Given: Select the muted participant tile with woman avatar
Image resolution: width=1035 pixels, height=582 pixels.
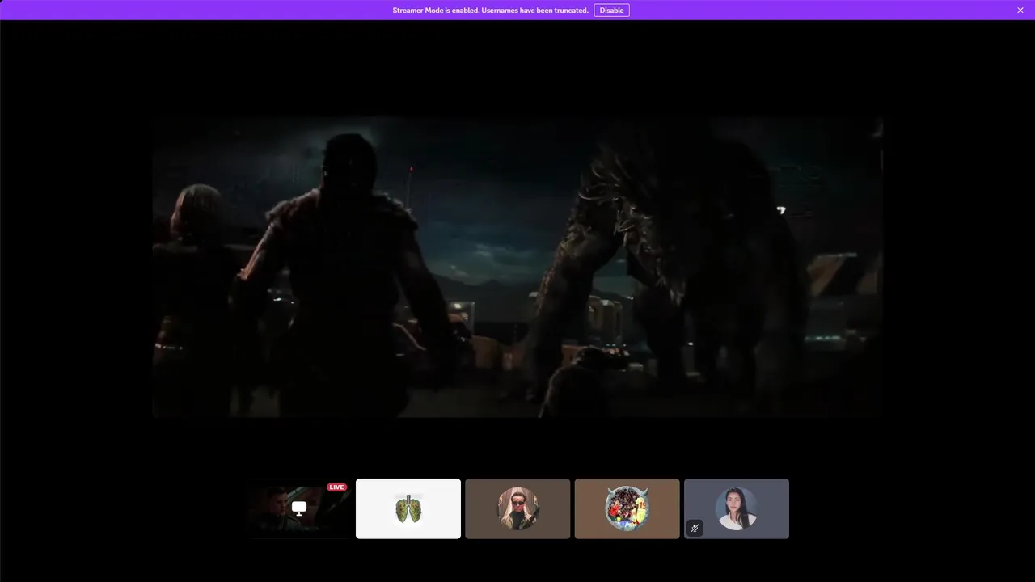Looking at the screenshot, I should pyautogui.click(x=737, y=508).
